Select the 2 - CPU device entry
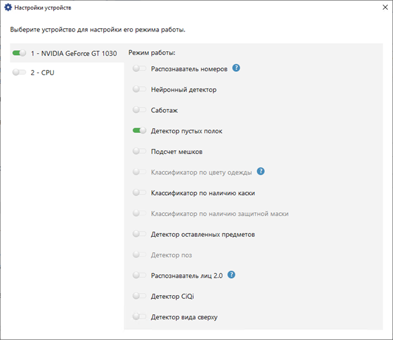 pos(42,72)
